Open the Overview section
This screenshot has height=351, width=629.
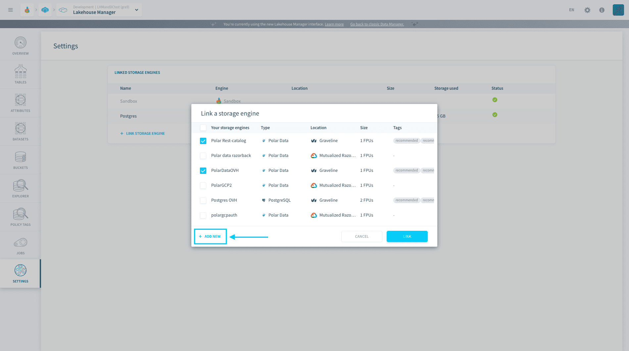21,46
